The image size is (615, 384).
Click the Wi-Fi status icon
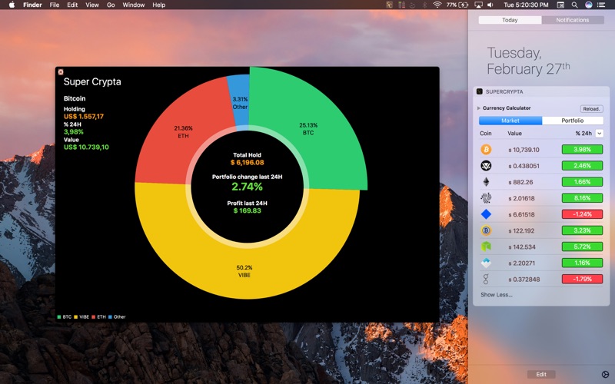pyautogui.click(x=437, y=5)
